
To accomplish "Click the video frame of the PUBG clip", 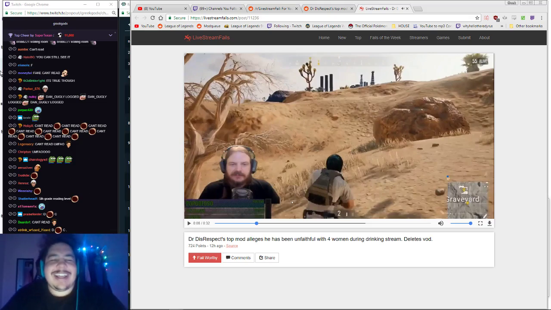I will tap(339, 136).
